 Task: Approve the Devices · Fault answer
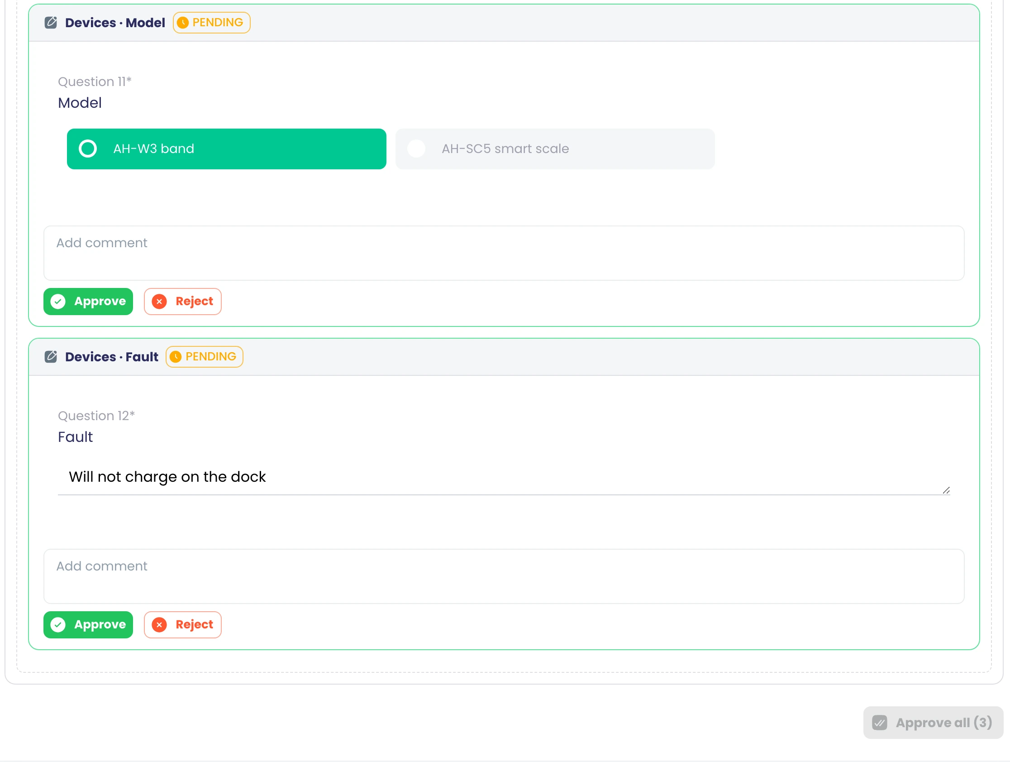point(88,624)
